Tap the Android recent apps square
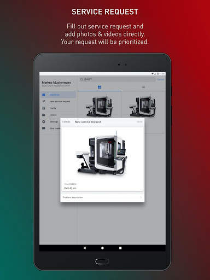The image size is (210, 280). (120, 248)
